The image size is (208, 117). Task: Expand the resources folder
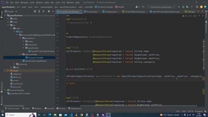(14, 64)
